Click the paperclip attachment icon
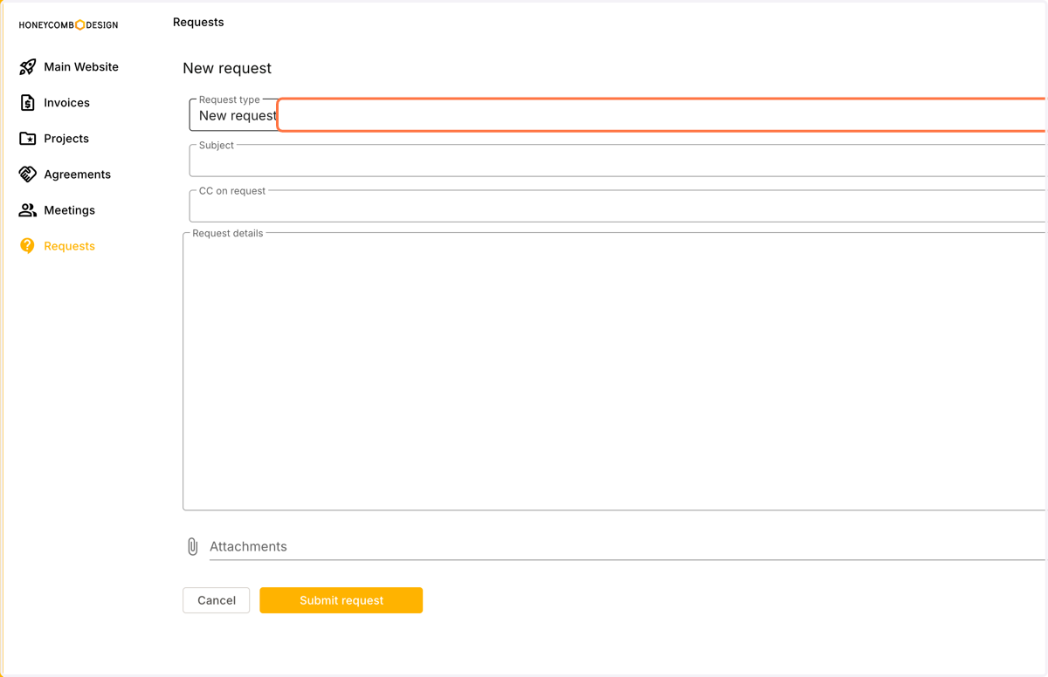The image size is (1048, 677). coord(192,547)
